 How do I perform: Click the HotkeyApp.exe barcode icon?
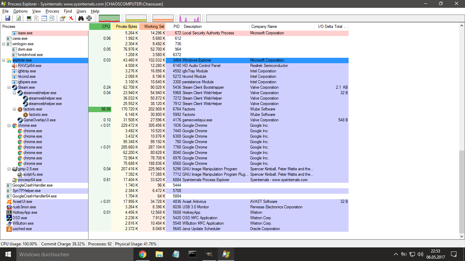[9, 212]
